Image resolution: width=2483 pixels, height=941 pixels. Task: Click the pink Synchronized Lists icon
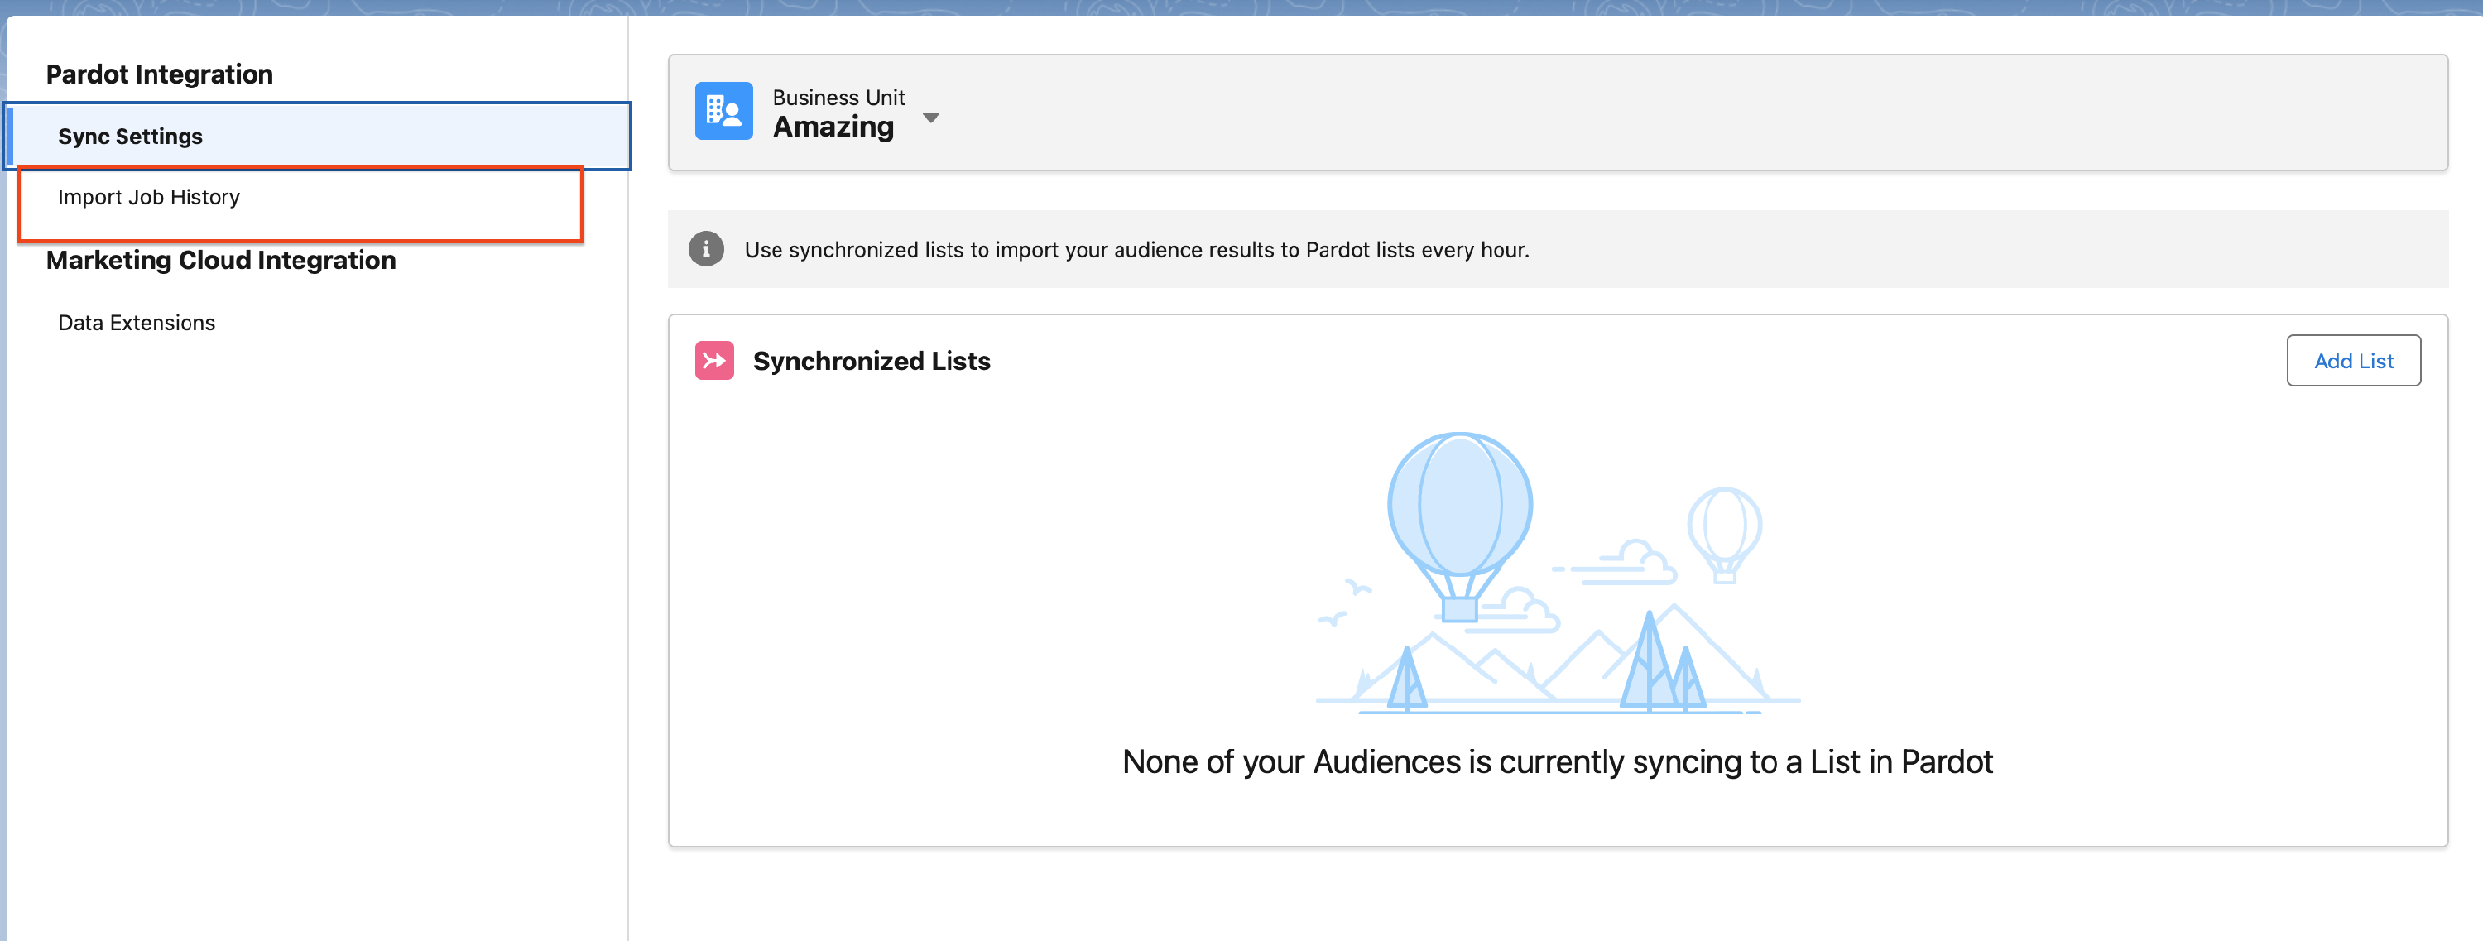(x=713, y=361)
